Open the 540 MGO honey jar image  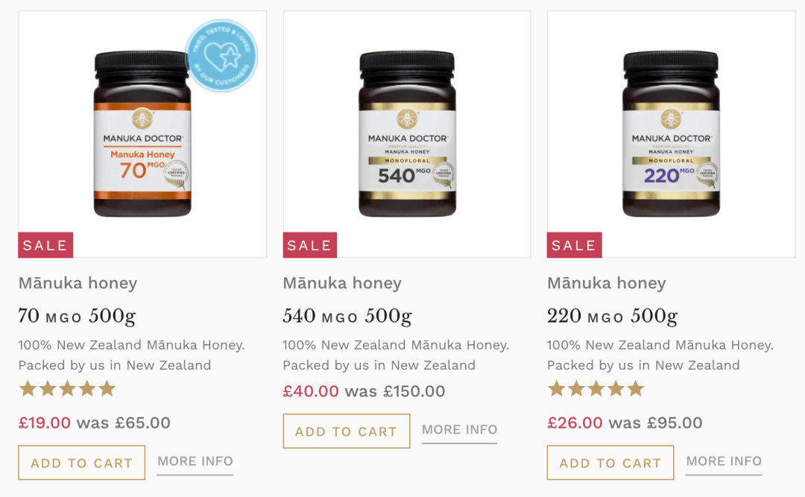(x=407, y=133)
